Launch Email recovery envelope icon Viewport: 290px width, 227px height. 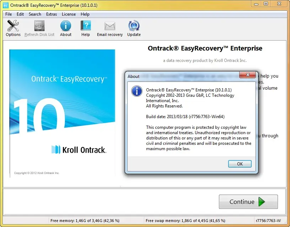coord(110,26)
